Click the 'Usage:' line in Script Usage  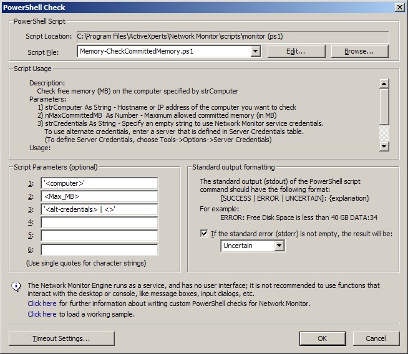click(x=40, y=148)
